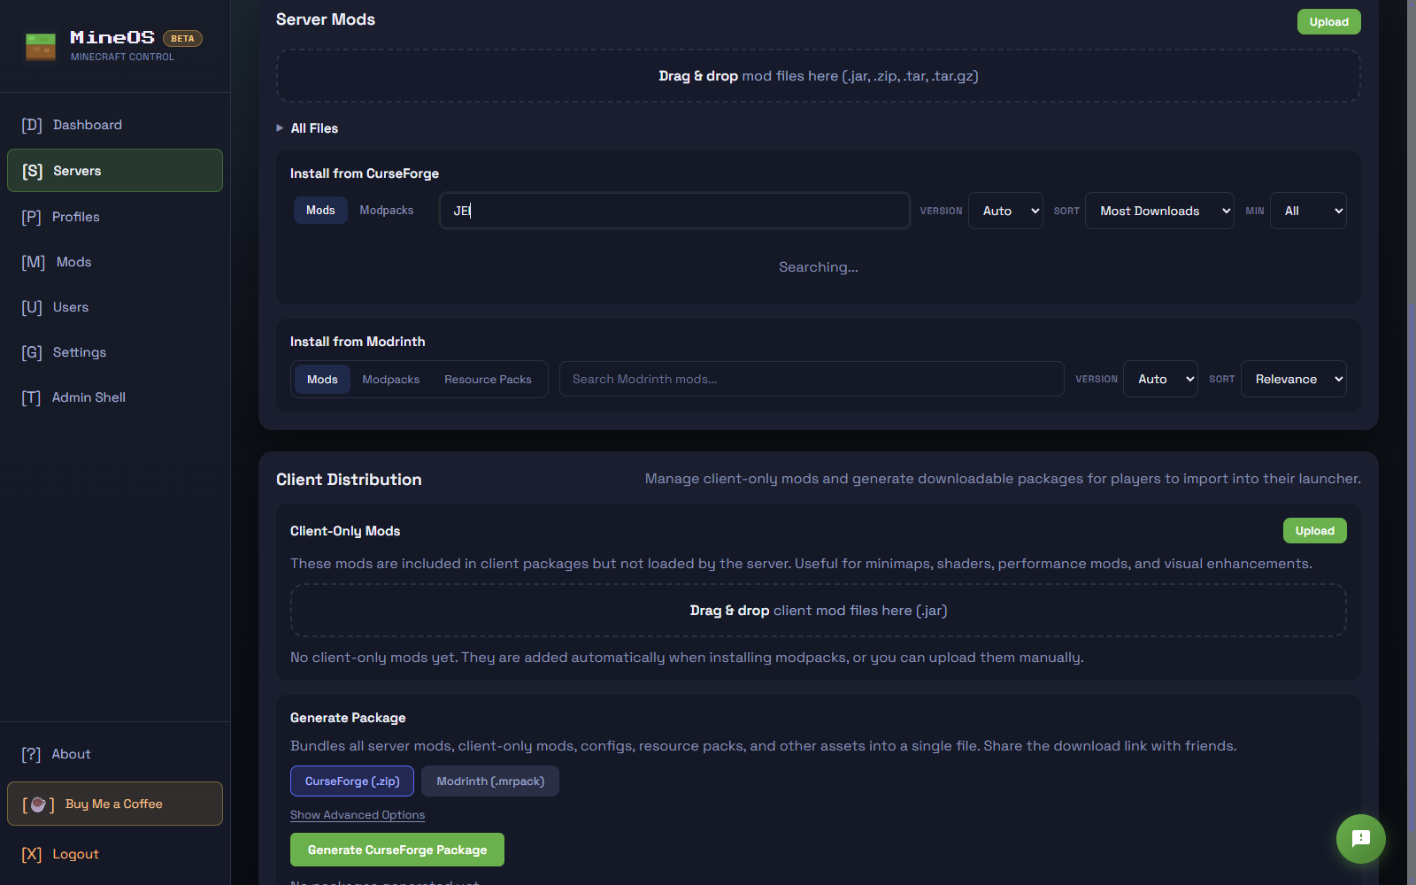Image resolution: width=1416 pixels, height=885 pixels.
Task: Launch the Admin Shell
Action: tap(88, 396)
